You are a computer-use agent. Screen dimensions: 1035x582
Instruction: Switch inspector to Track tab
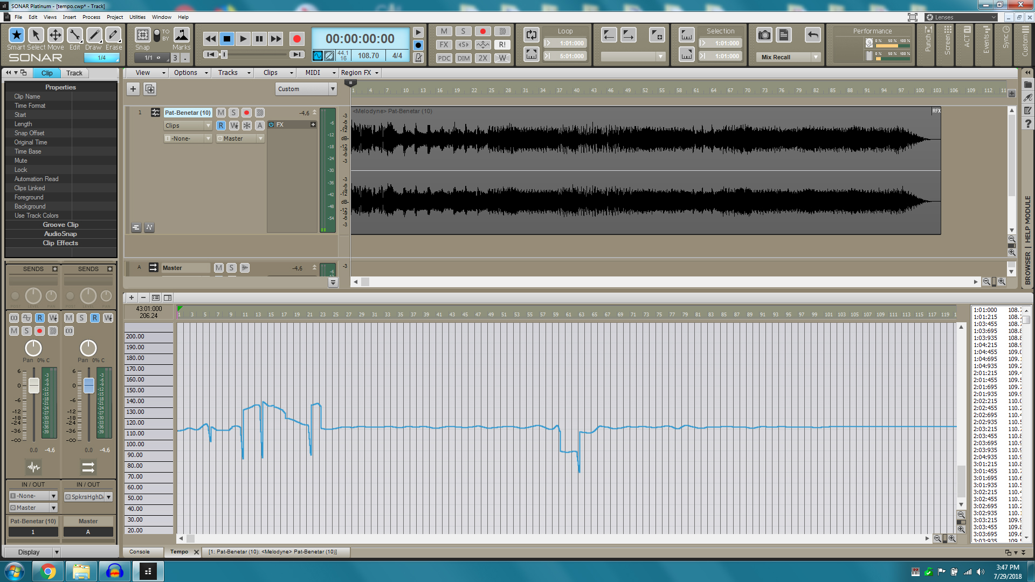point(74,73)
